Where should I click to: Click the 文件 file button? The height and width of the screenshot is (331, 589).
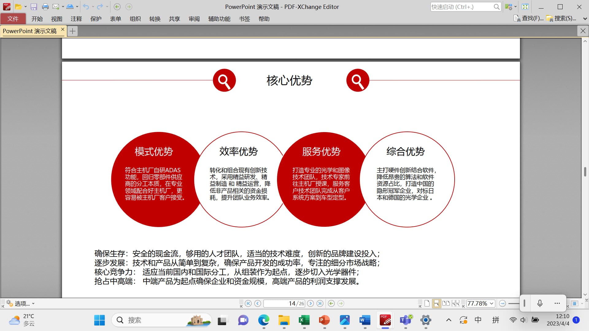tap(13, 19)
